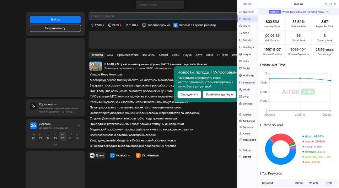Click the Similarweb icon
Screen dimensions: 339x188
click(x=240, y=121)
